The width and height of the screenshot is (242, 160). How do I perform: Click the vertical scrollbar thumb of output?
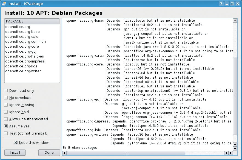click(x=235, y=96)
